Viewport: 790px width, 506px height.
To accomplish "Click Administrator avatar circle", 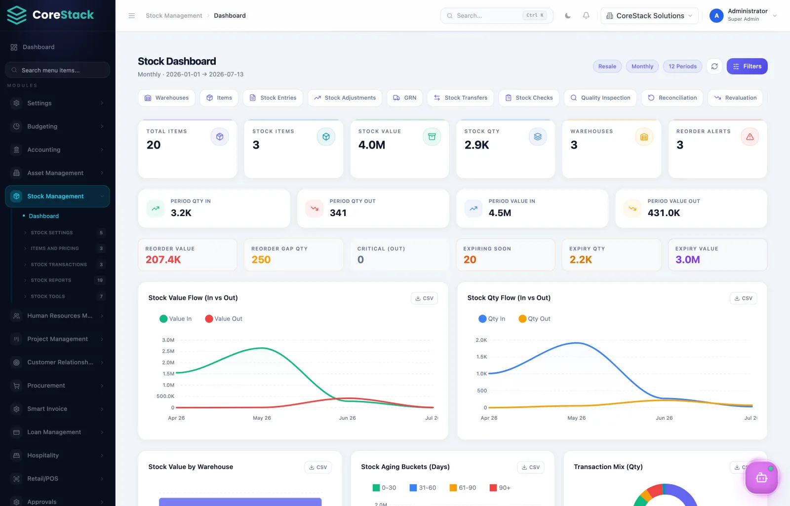I will pos(716,16).
